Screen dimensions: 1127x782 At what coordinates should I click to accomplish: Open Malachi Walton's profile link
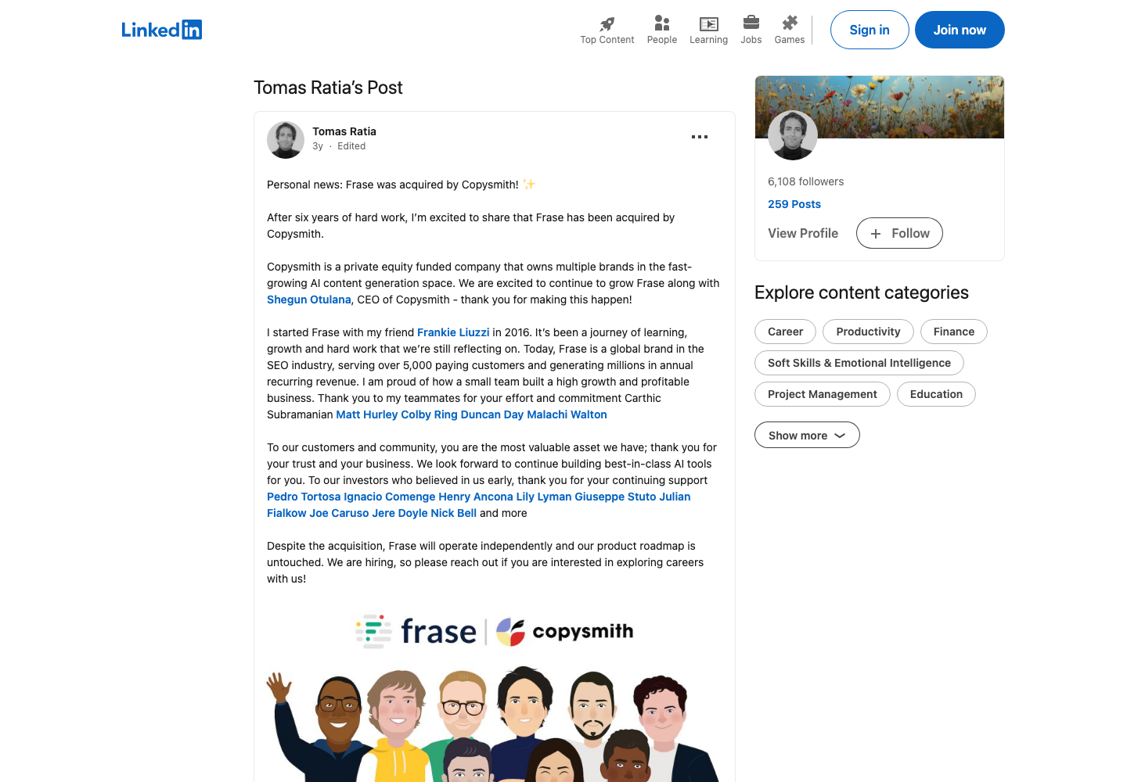click(x=567, y=414)
